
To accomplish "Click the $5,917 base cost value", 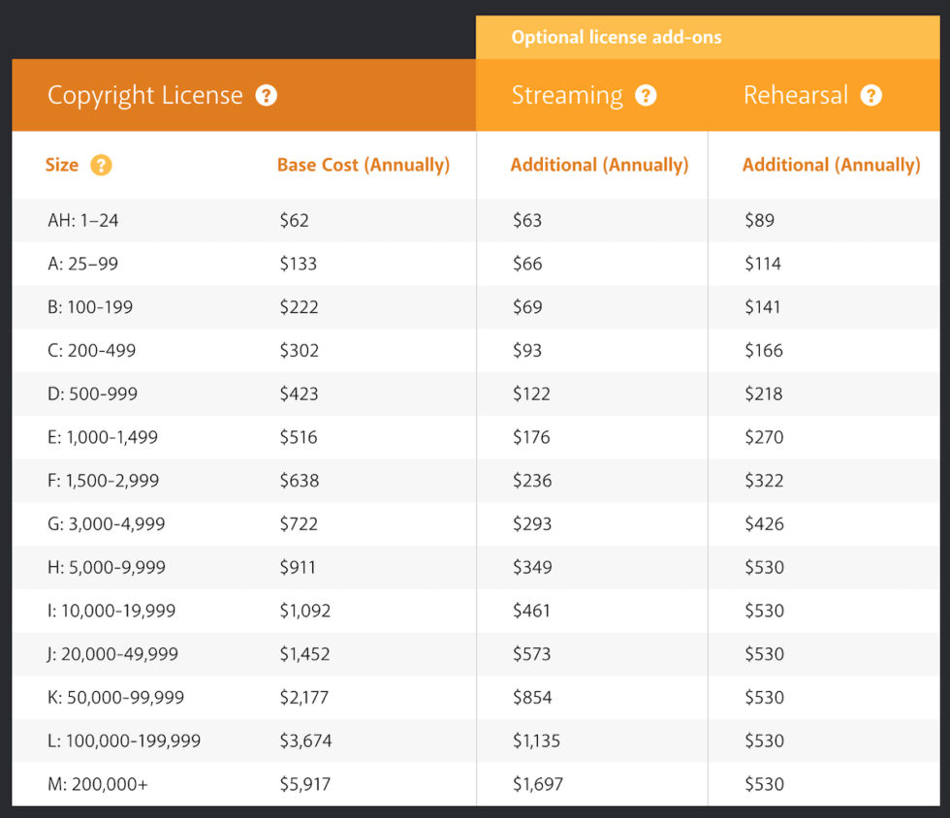I will coord(305,784).
